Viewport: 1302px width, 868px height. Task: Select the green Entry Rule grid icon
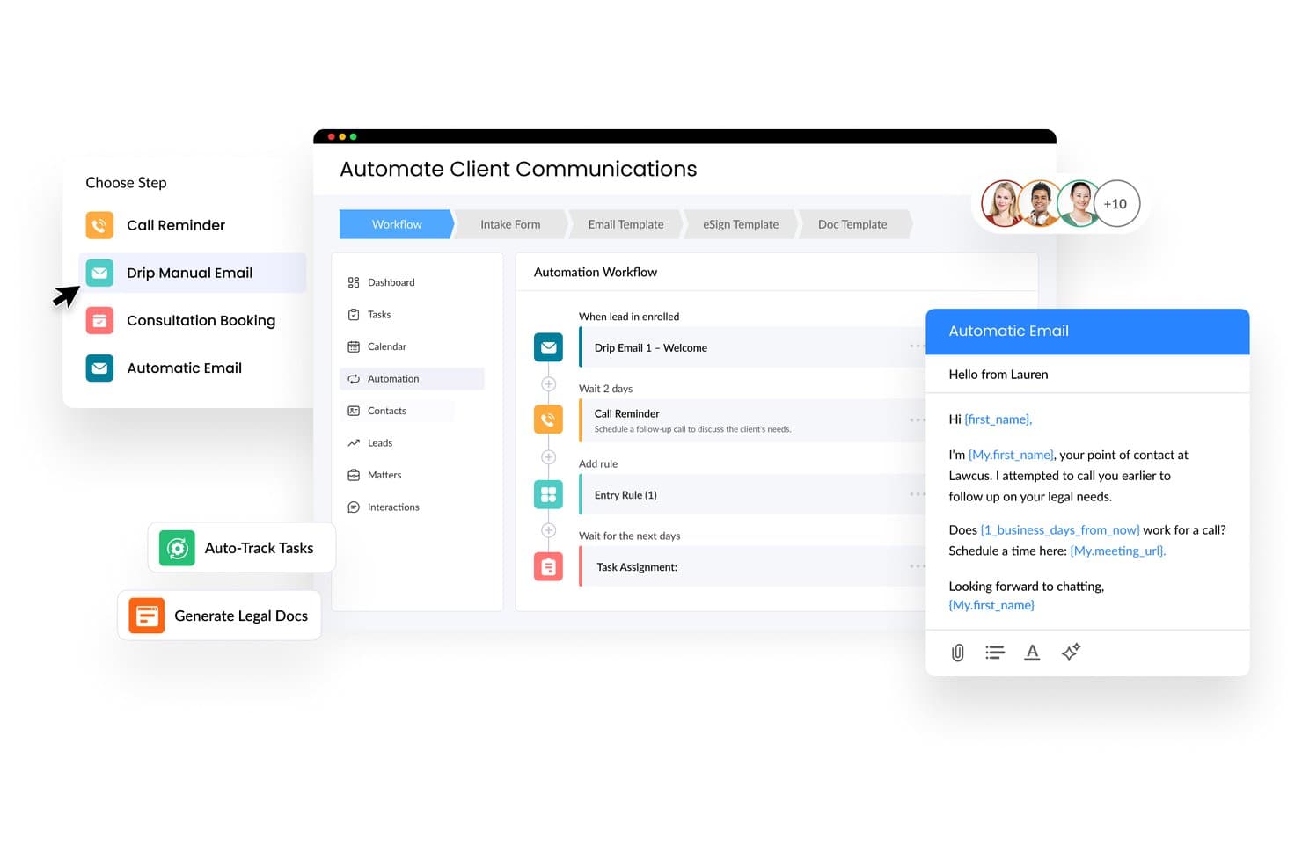pyautogui.click(x=548, y=494)
